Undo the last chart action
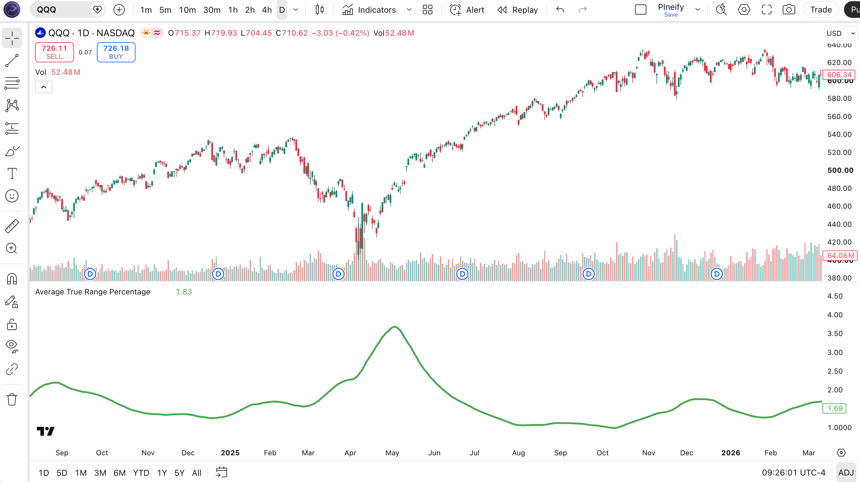 coord(560,10)
